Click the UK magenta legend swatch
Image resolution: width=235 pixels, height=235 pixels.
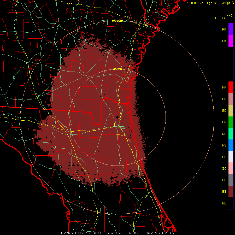(x=231, y=41)
